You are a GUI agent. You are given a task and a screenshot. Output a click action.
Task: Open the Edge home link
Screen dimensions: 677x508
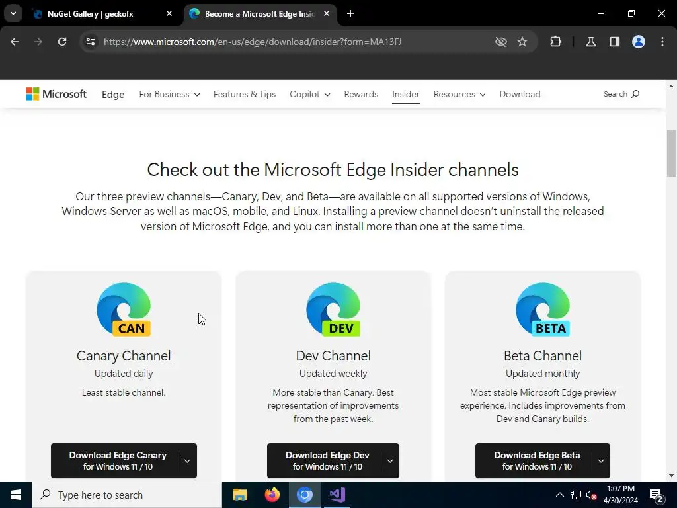click(x=113, y=94)
